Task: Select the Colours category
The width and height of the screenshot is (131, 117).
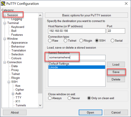Action: [16, 58]
